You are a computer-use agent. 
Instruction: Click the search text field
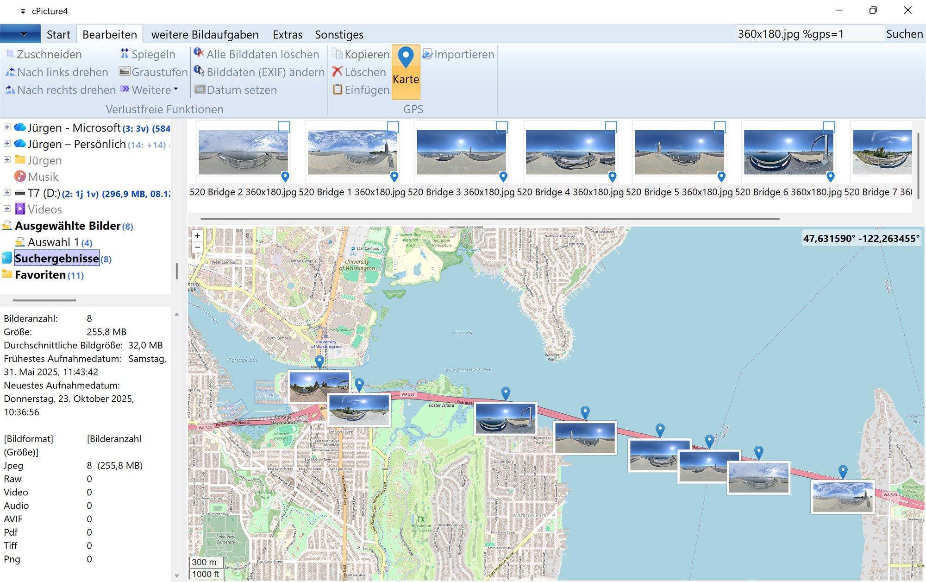(x=810, y=34)
